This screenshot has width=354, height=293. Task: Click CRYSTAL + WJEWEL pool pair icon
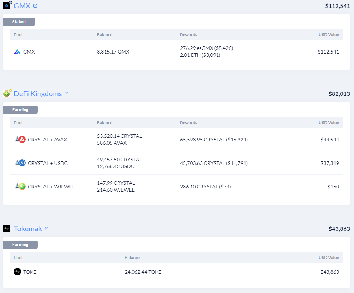coord(20,186)
